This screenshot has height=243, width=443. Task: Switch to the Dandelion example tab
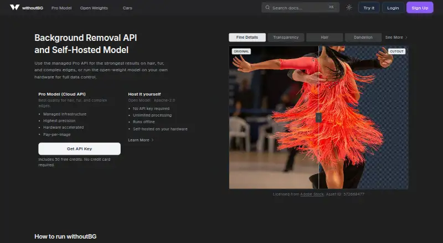(363, 37)
